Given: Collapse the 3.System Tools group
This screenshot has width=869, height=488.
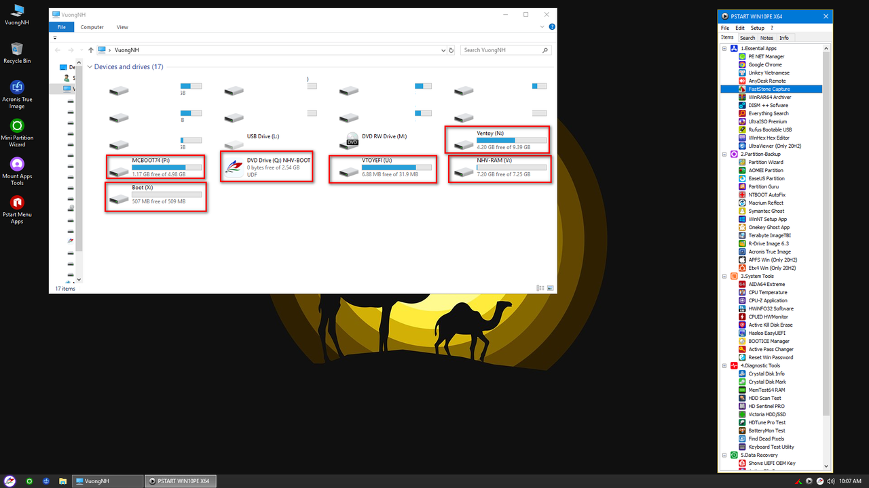Looking at the screenshot, I should pyautogui.click(x=724, y=276).
